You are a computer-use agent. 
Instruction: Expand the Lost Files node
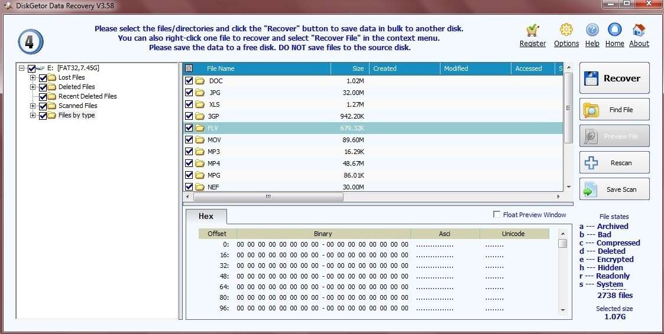tap(33, 78)
